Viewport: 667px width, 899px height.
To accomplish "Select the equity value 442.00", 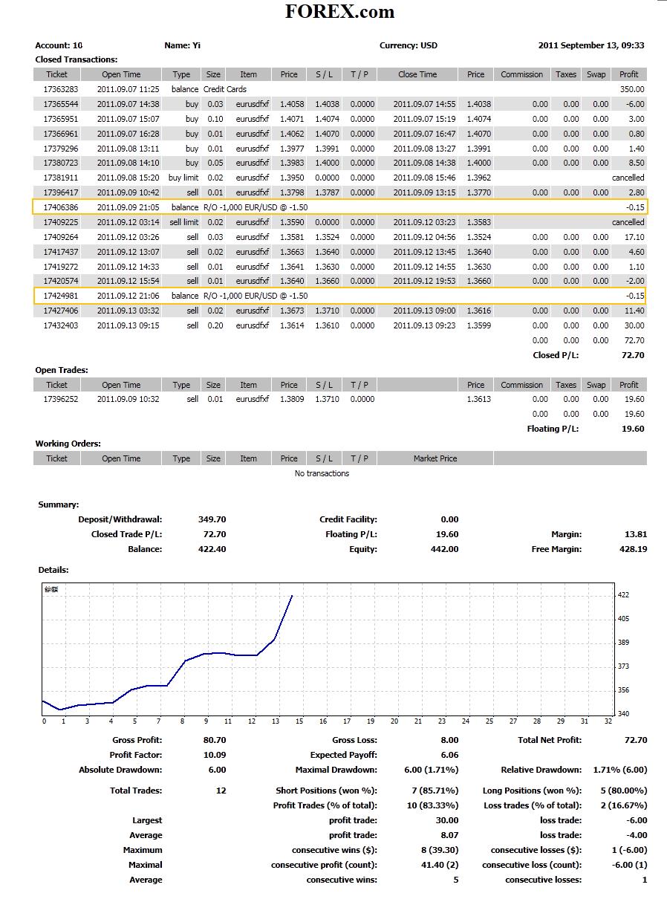I will 445,549.
